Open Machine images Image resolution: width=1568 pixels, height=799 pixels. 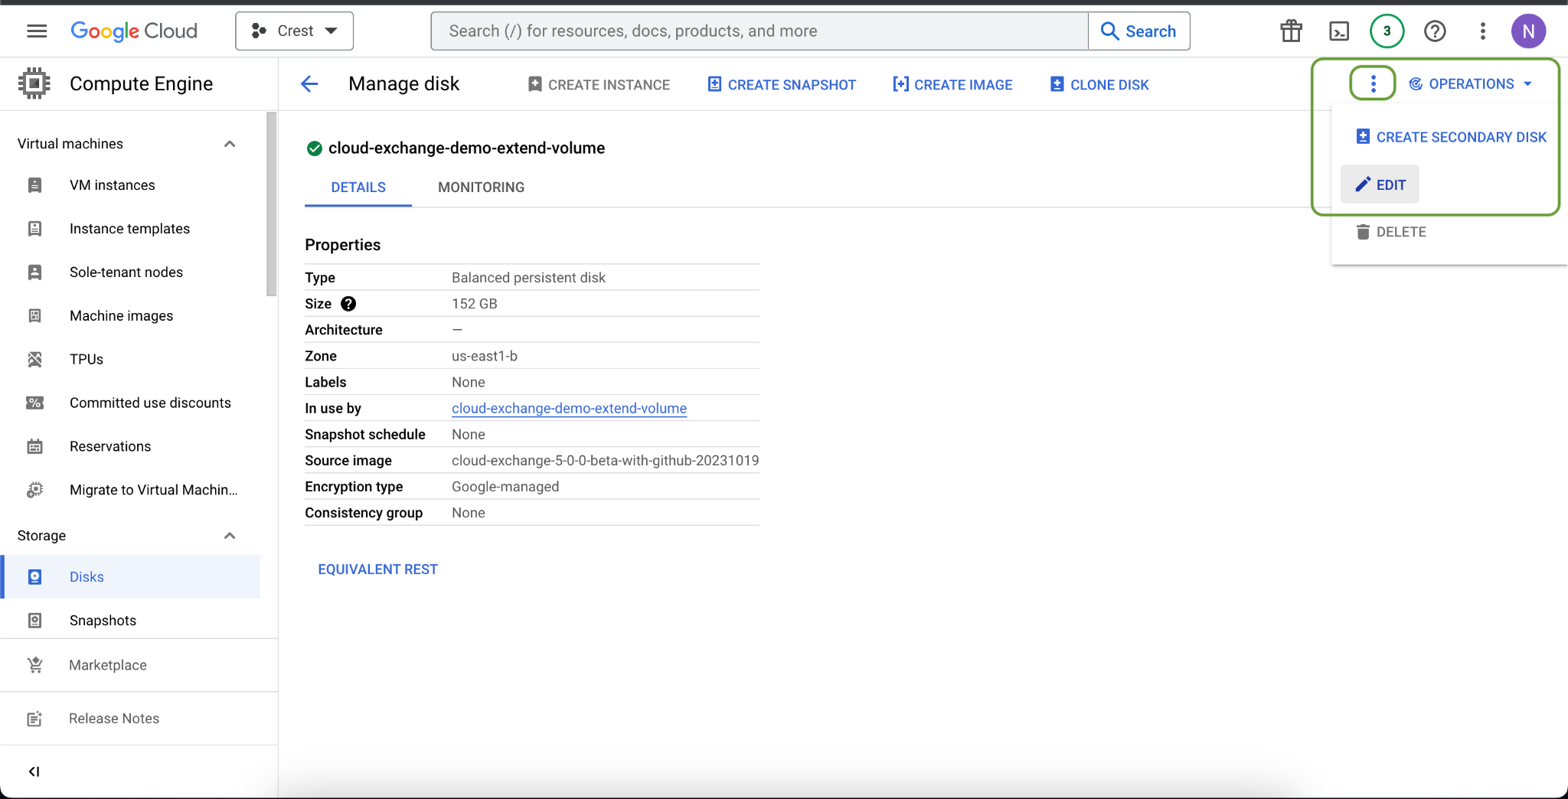click(x=121, y=316)
